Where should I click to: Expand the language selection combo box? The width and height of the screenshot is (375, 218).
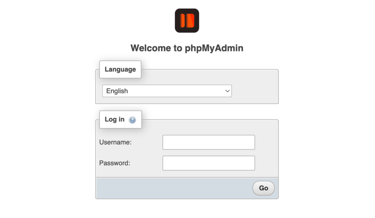(167, 91)
